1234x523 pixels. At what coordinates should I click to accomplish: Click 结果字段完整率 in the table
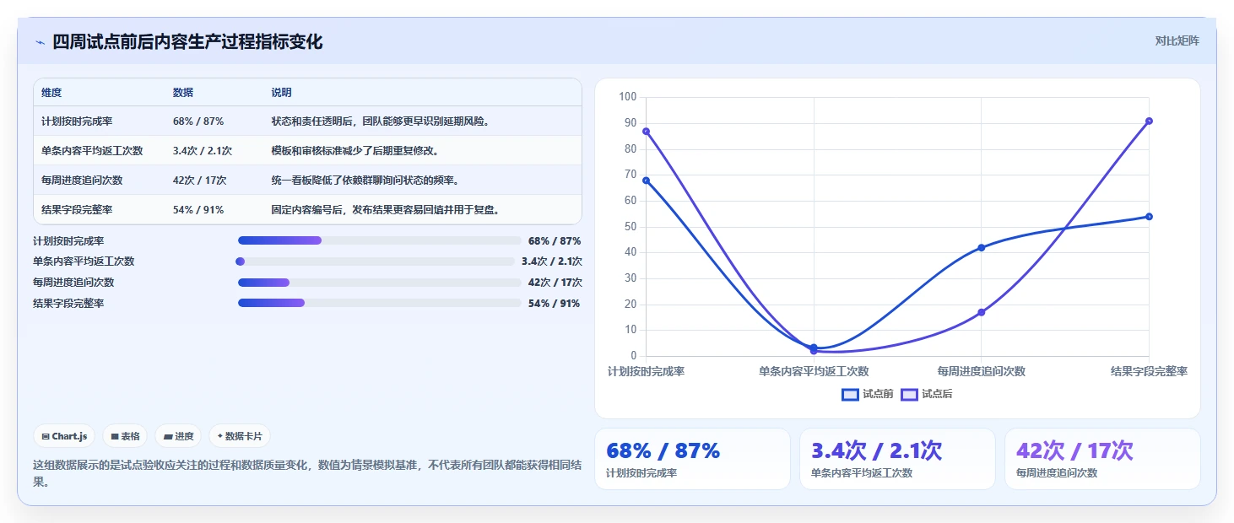77,210
